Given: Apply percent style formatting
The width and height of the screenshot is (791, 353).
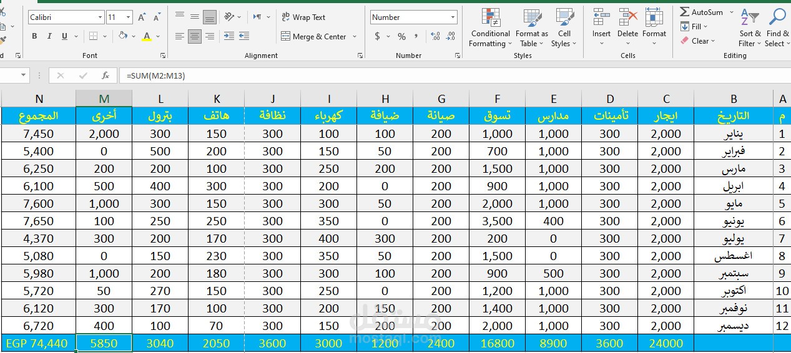Looking at the screenshot, I should click(x=401, y=37).
